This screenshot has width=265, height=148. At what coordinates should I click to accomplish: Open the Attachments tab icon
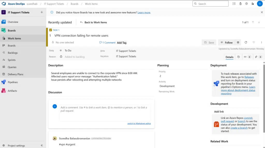tap(258, 57)
